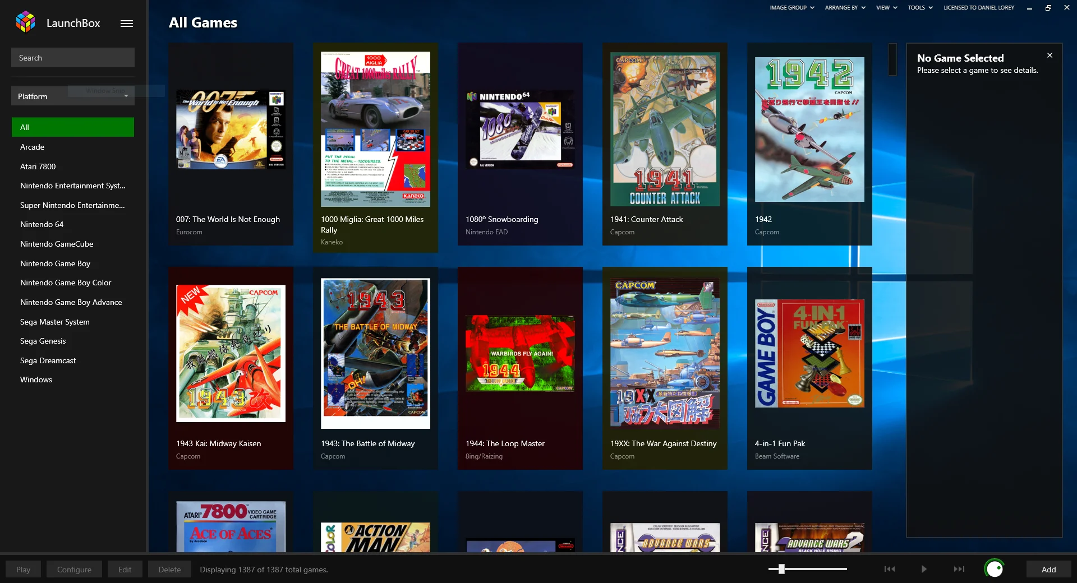Viewport: 1077px width, 583px height.
Task: Select the 1944: The Loop Master cover
Action: (520, 354)
